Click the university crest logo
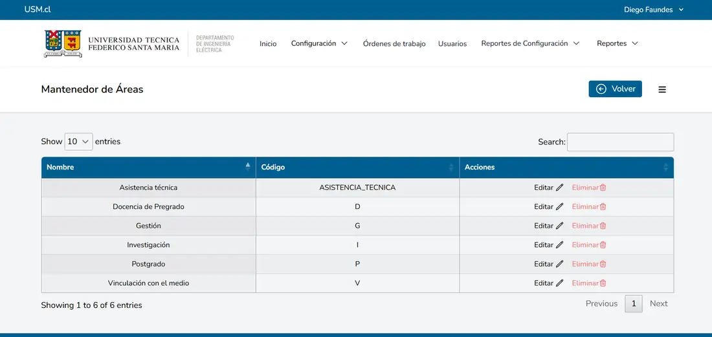Viewport: 712px width, 337px height. coord(63,43)
